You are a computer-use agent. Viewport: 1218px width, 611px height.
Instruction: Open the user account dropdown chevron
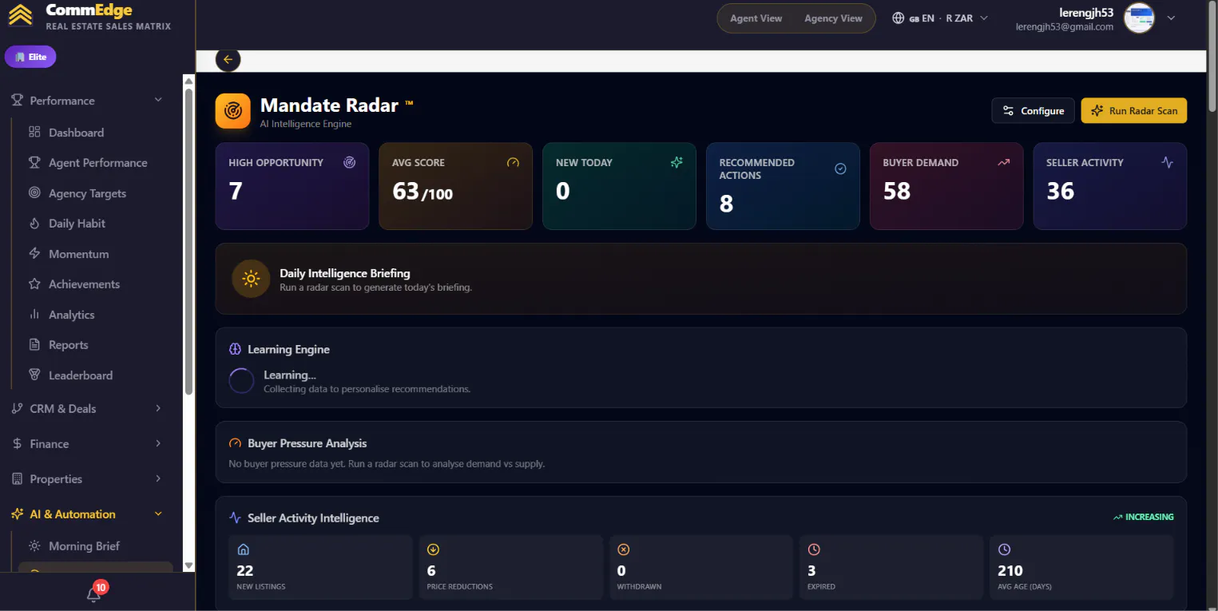(x=1171, y=18)
